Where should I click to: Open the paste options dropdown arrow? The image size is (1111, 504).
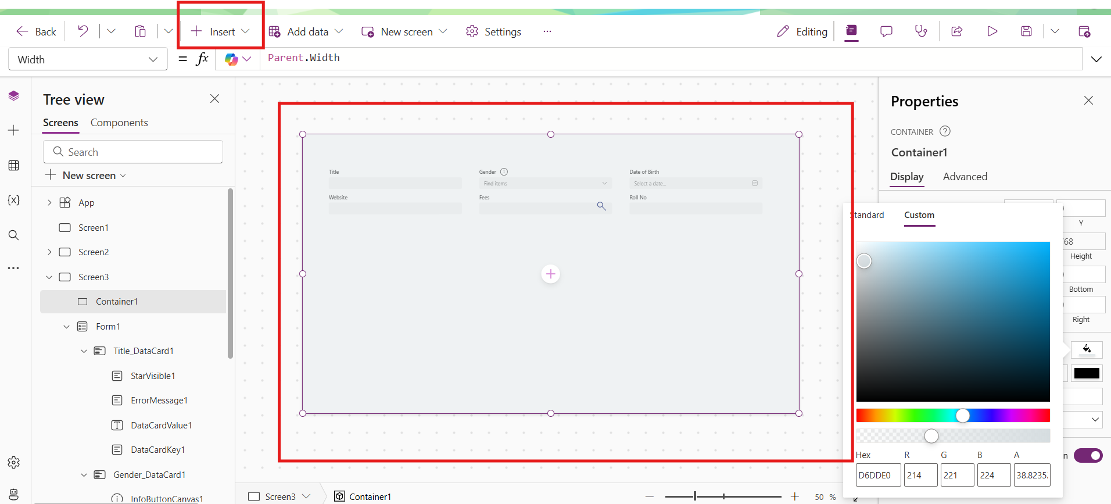[169, 31]
